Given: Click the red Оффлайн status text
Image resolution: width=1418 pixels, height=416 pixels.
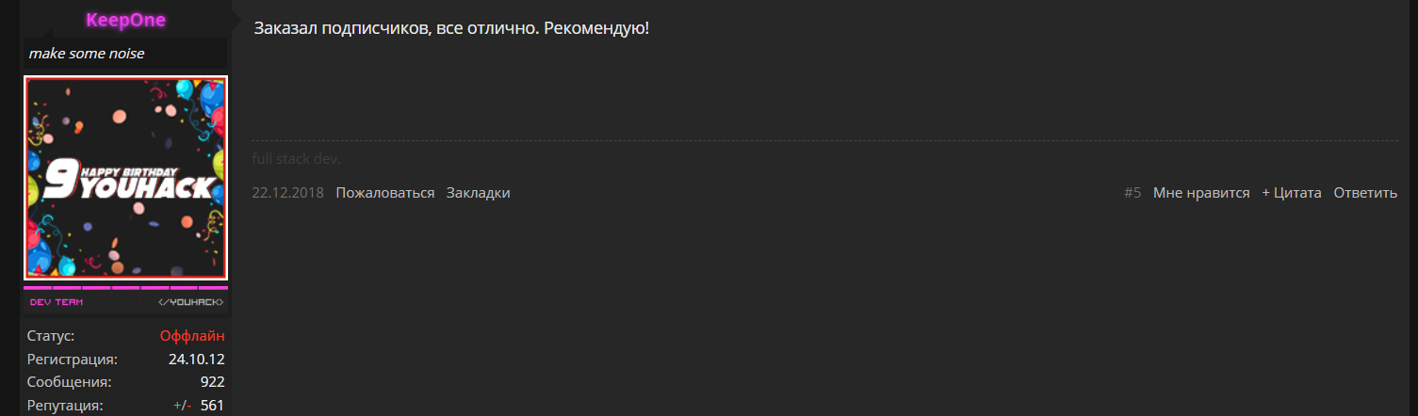Looking at the screenshot, I should coord(192,336).
